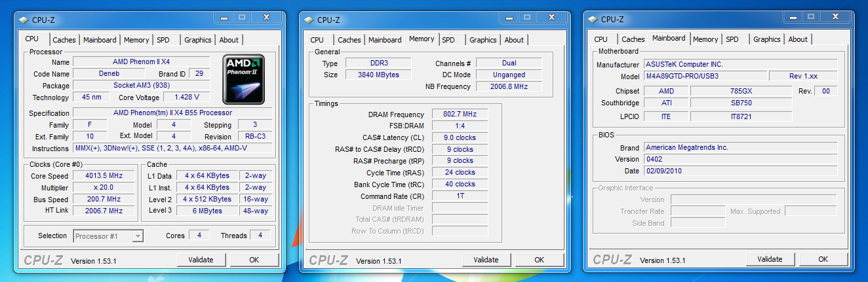Open the Mainboard tab in the left window
This screenshot has height=282, width=868.
pyautogui.click(x=100, y=40)
